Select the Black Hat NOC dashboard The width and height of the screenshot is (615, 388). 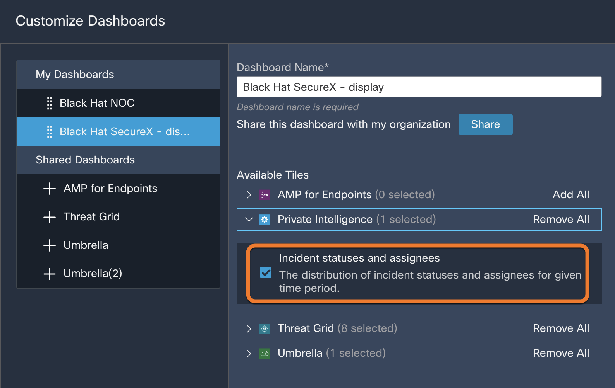119,103
